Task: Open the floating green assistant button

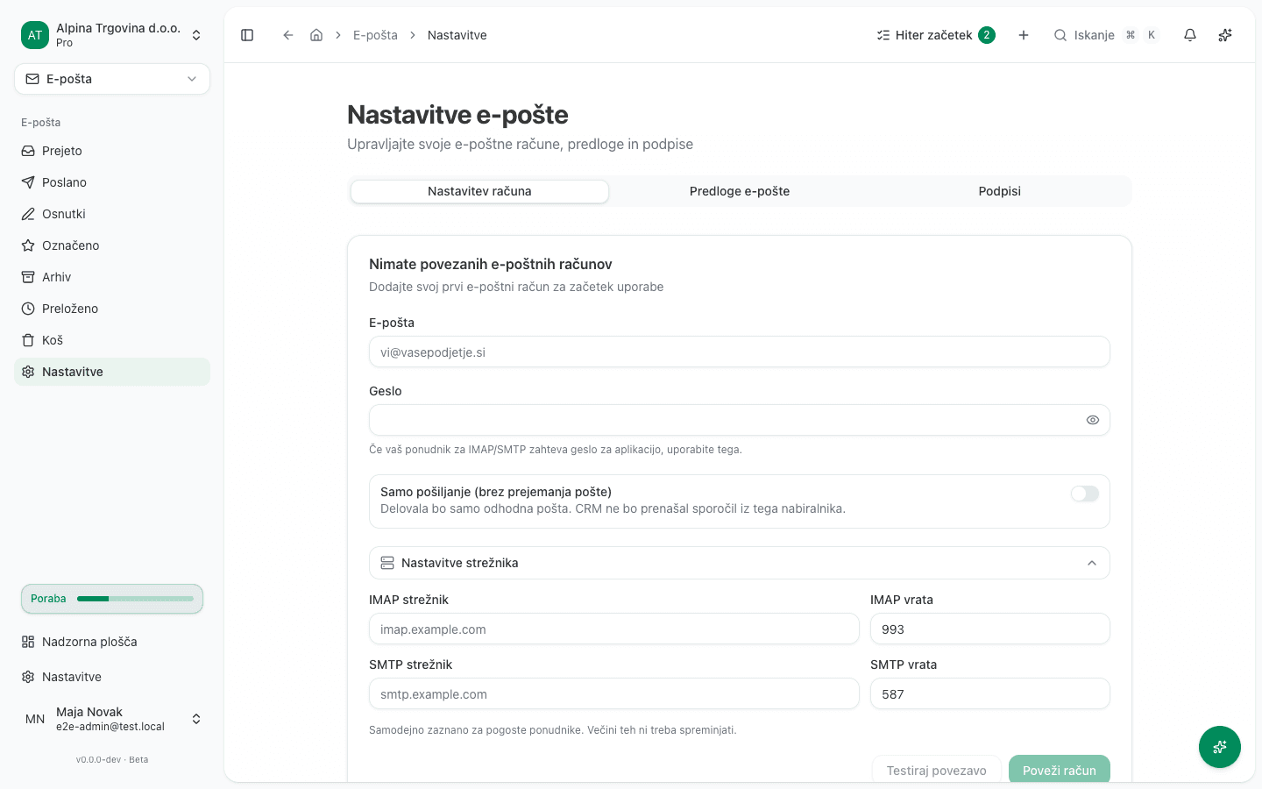Action: point(1220,747)
